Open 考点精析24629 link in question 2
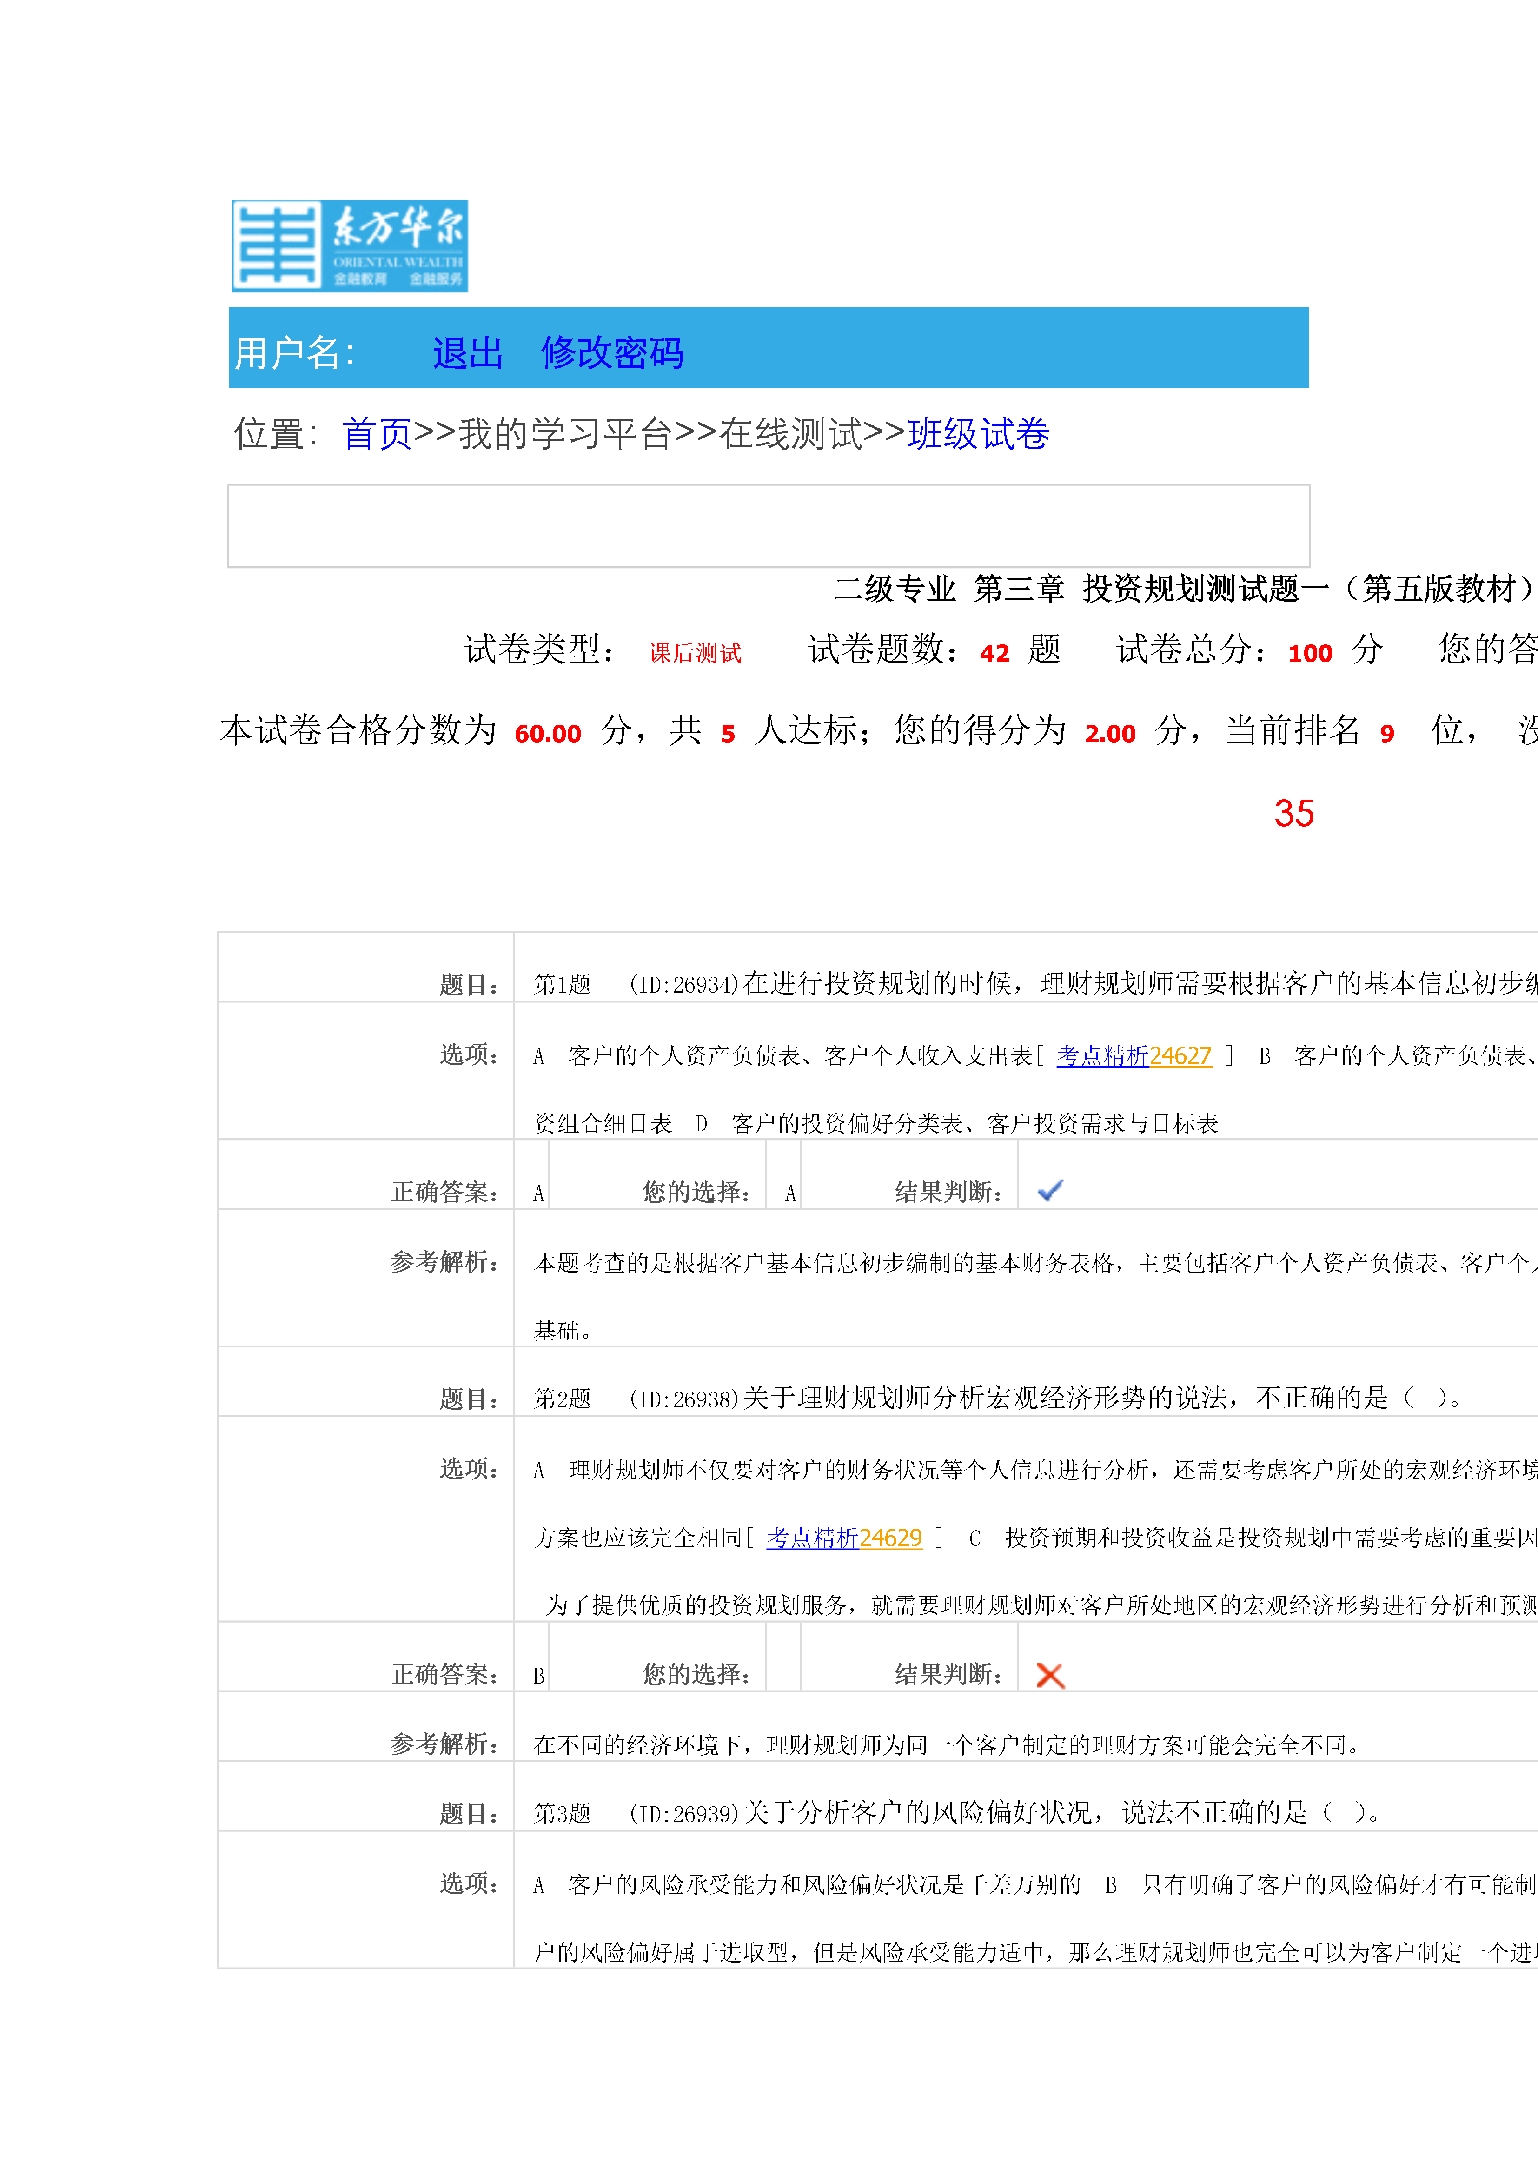The width and height of the screenshot is (1538, 2175). point(844,1538)
